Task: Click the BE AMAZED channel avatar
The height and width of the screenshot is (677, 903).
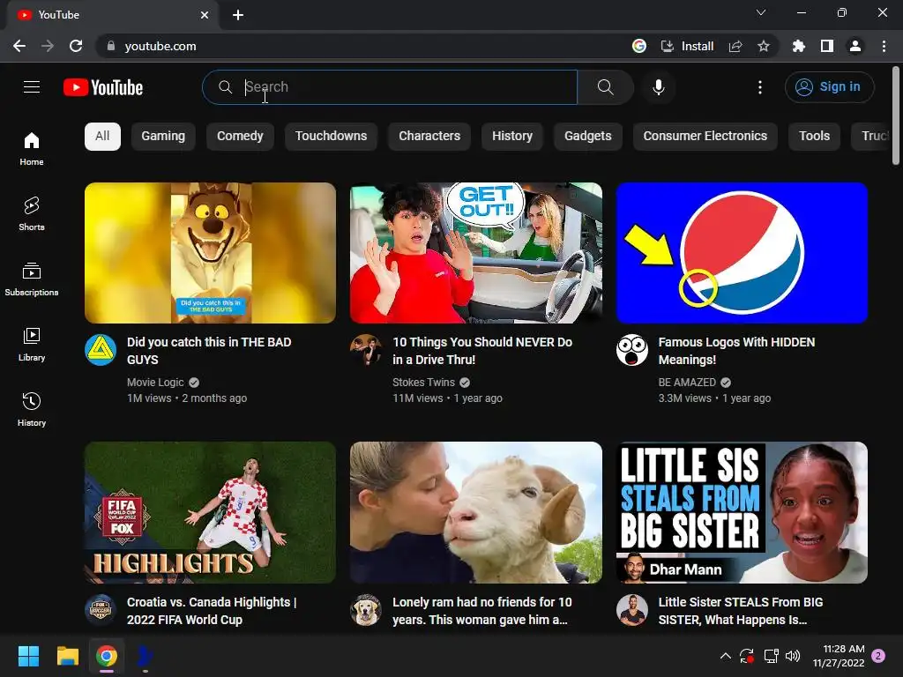Action: coord(631,350)
